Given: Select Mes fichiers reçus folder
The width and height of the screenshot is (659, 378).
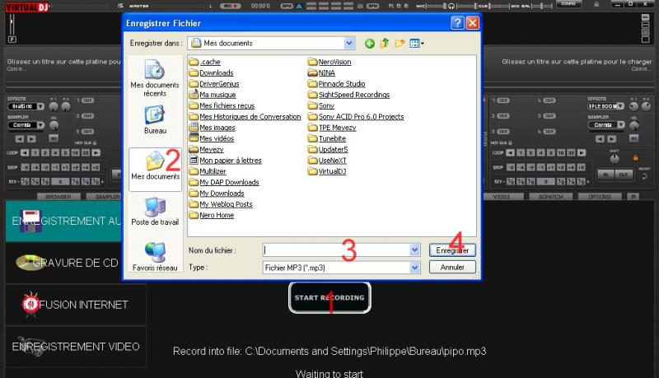Looking at the screenshot, I should (222, 105).
